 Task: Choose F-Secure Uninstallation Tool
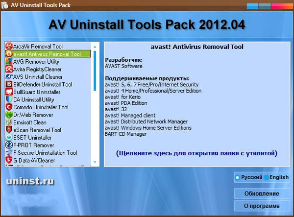(x=48, y=153)
